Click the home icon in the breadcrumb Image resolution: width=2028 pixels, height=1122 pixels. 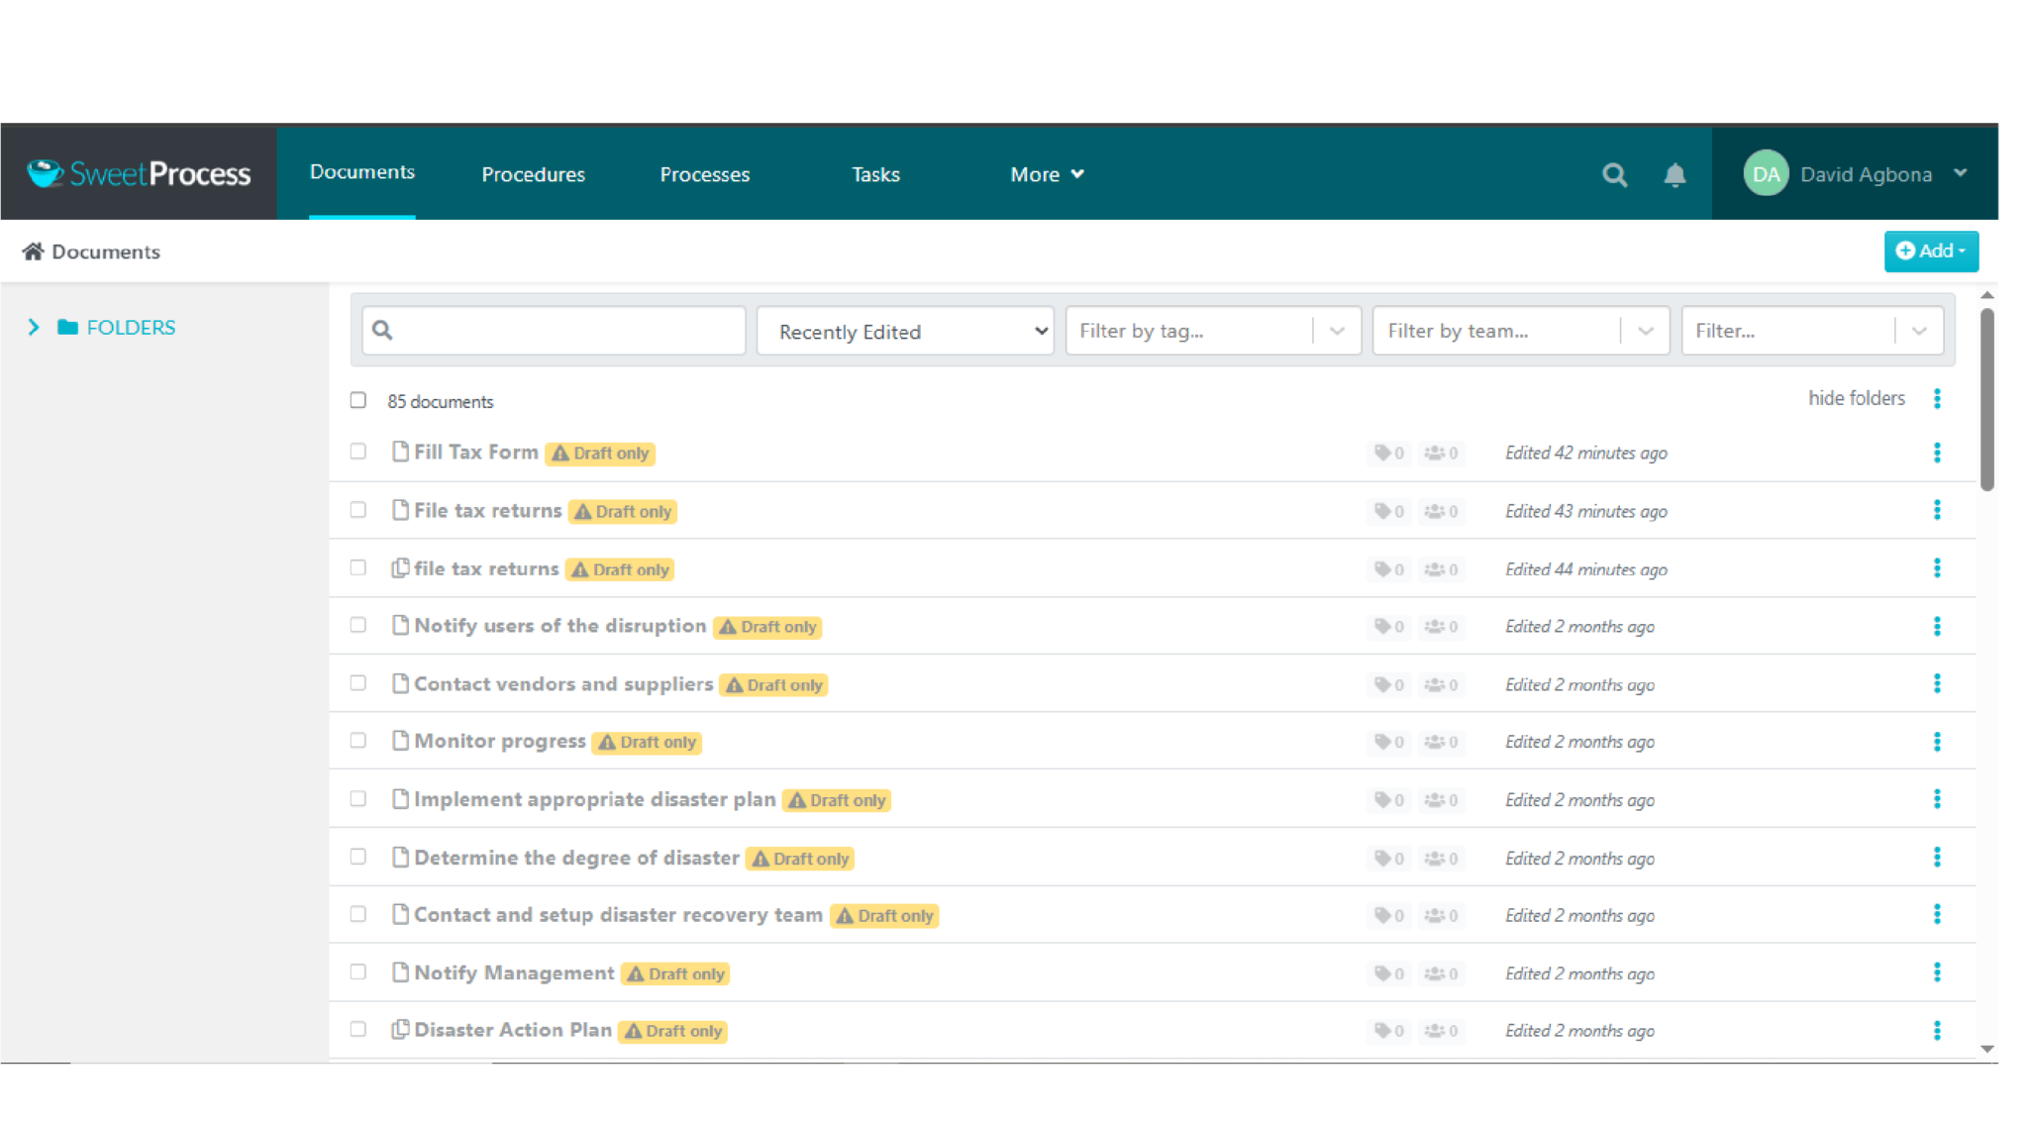click(33, 251)
